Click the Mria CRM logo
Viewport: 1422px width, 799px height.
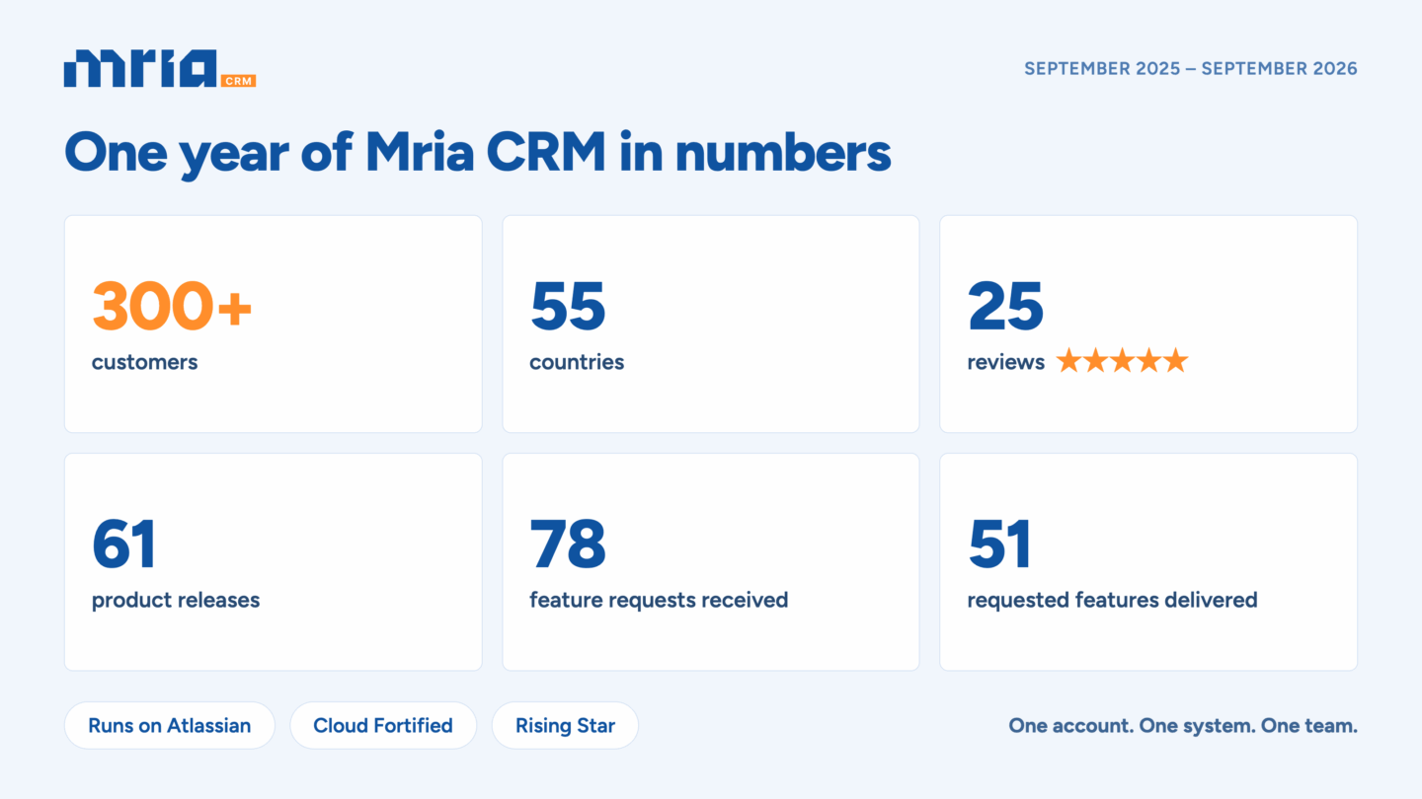pyautogui.click(x=160, y=69)
